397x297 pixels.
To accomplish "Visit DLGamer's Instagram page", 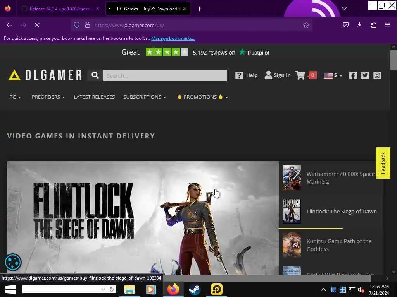I will coord(377,75).
